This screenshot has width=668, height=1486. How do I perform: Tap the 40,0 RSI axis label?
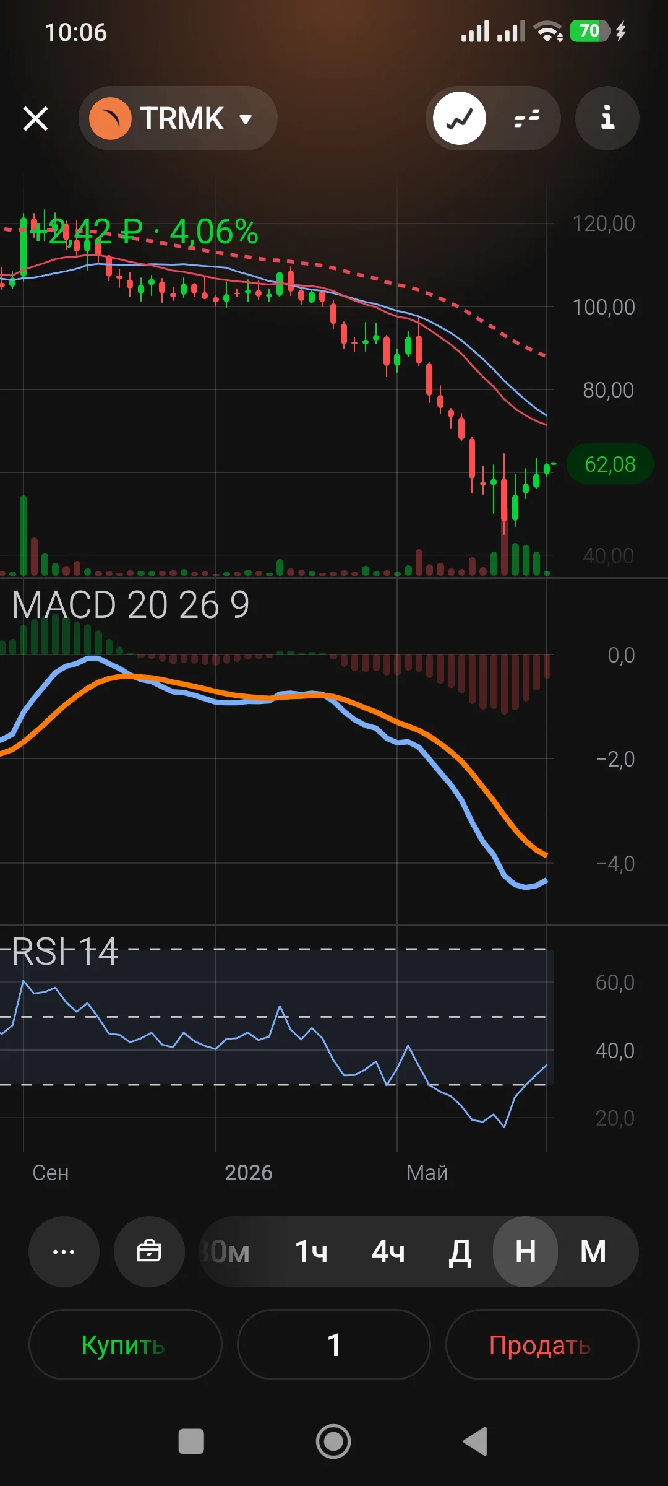pyautogui.click(x=615, y=1051)
